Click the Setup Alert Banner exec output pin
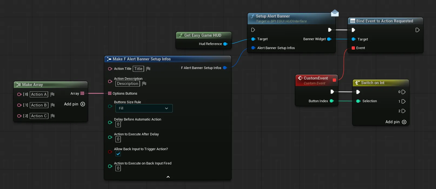 [330, 30]
